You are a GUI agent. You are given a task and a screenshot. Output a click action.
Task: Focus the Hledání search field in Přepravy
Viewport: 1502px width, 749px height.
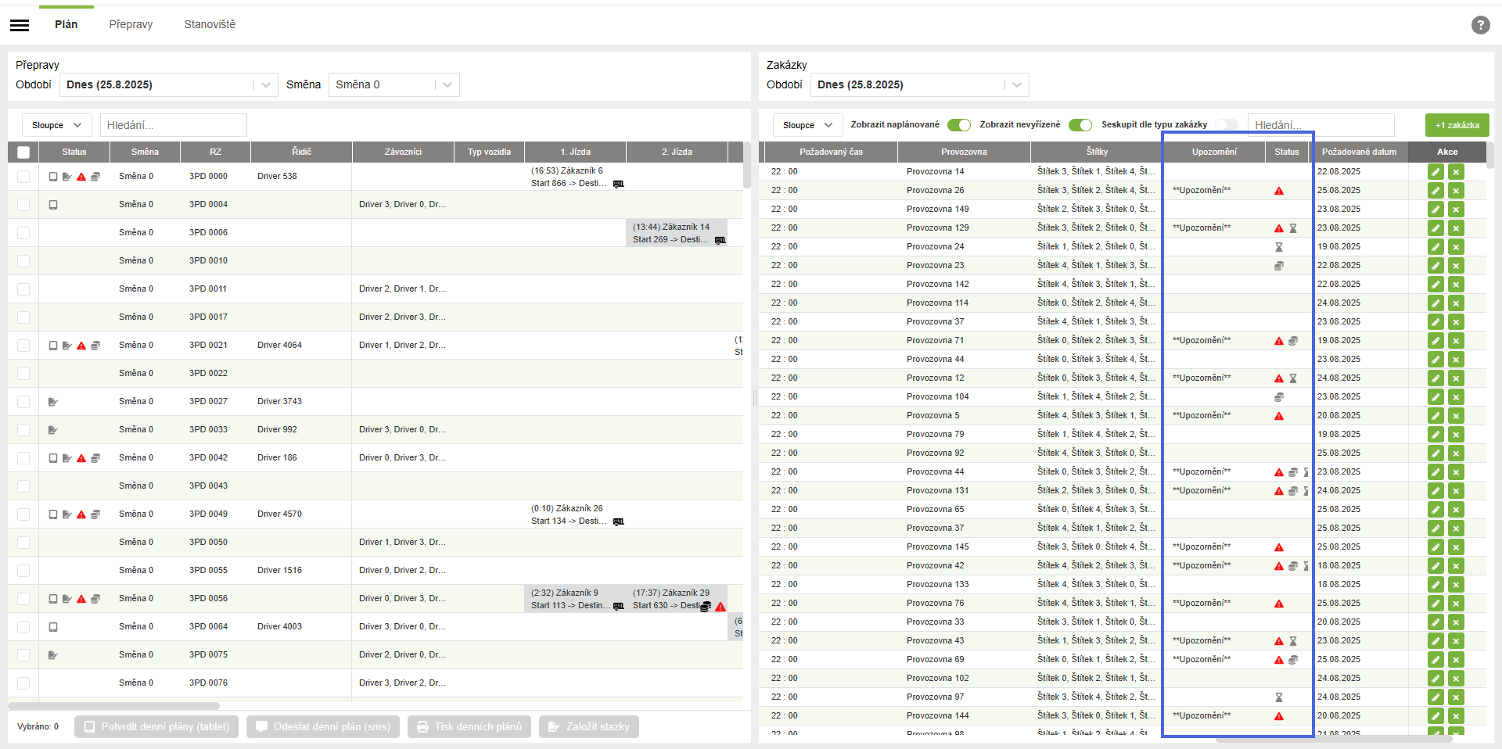174,125
